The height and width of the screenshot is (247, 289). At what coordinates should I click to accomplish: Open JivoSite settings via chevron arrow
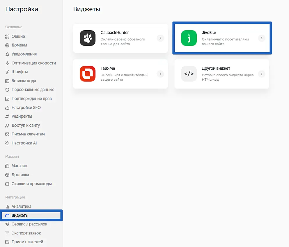tap(262, 38)
